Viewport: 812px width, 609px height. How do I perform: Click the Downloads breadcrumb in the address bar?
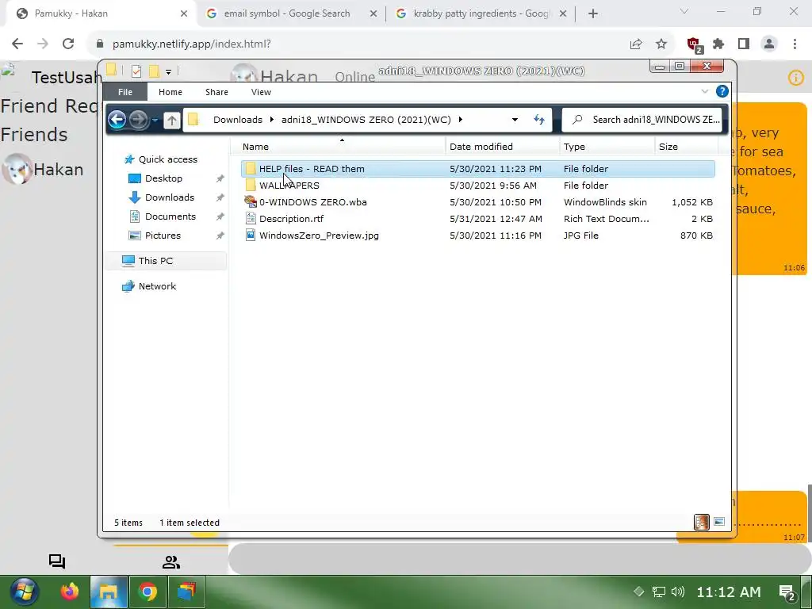click(238, 120)
